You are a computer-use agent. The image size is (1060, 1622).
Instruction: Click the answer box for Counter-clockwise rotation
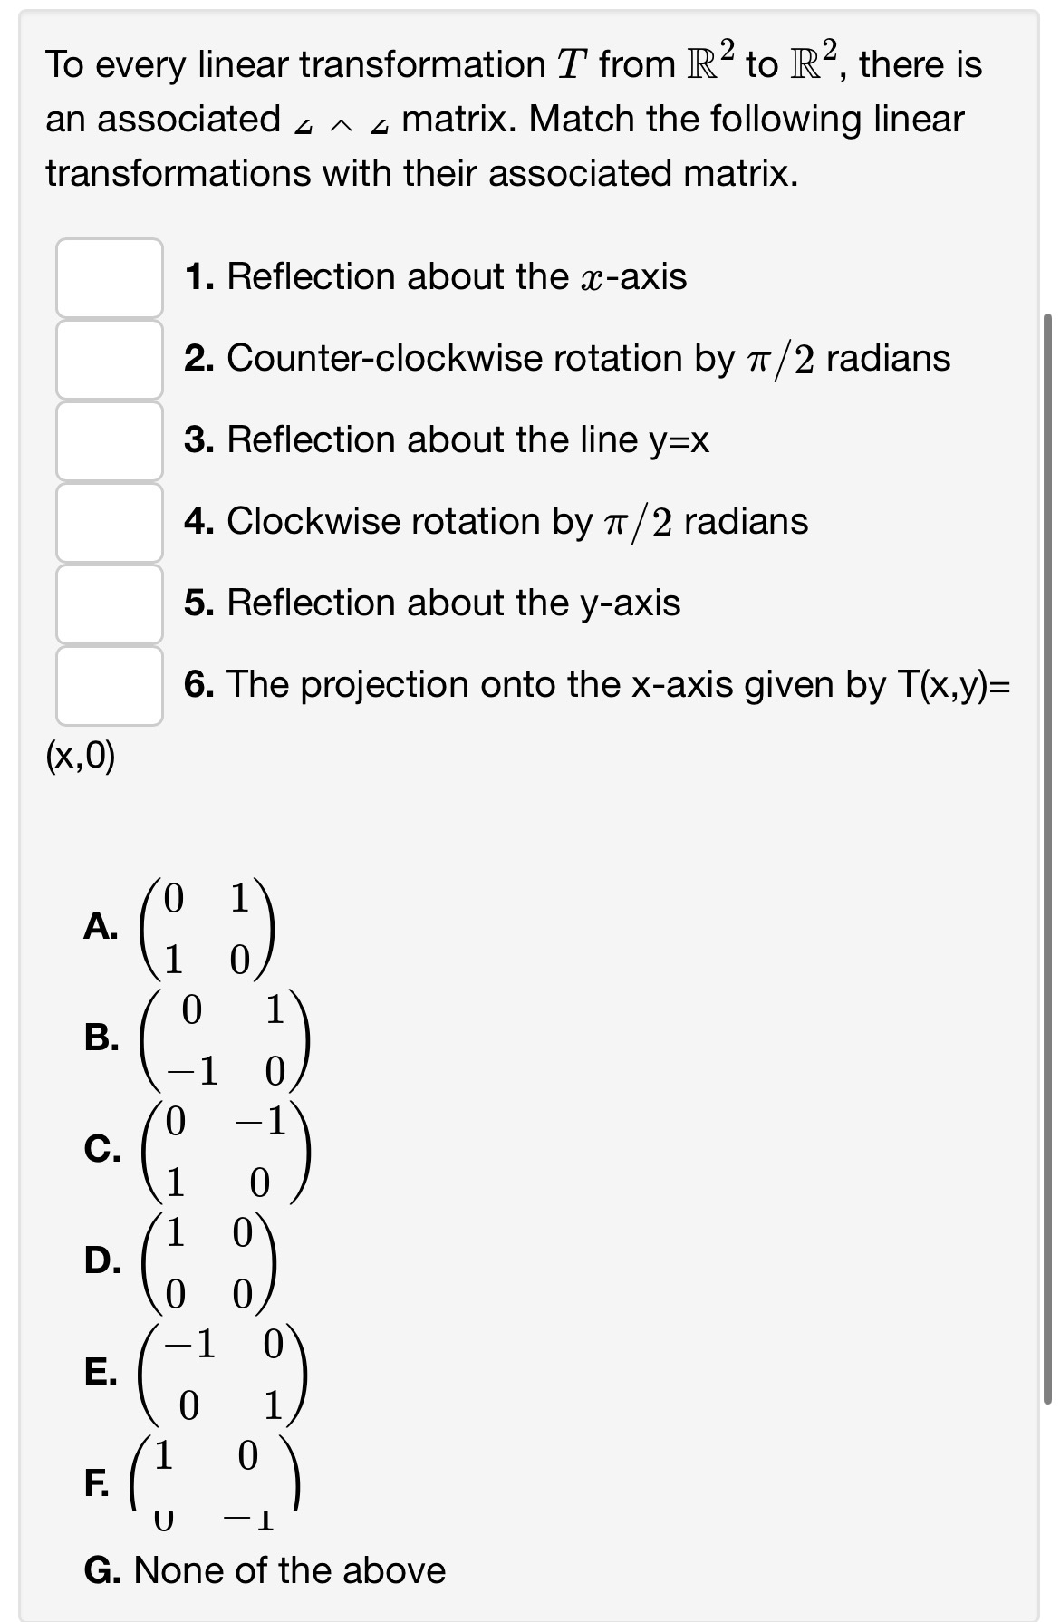click(x=107, y=358)
